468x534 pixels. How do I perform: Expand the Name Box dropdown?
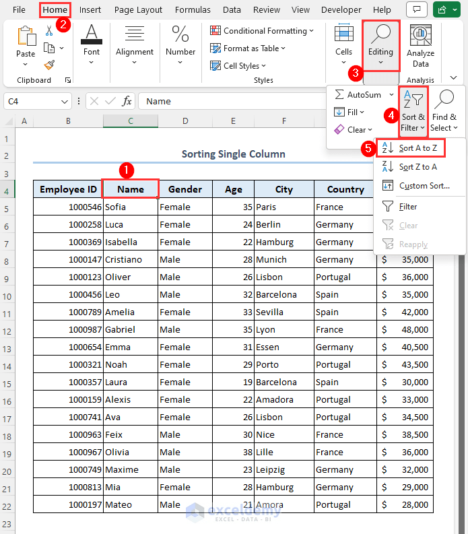64,102
